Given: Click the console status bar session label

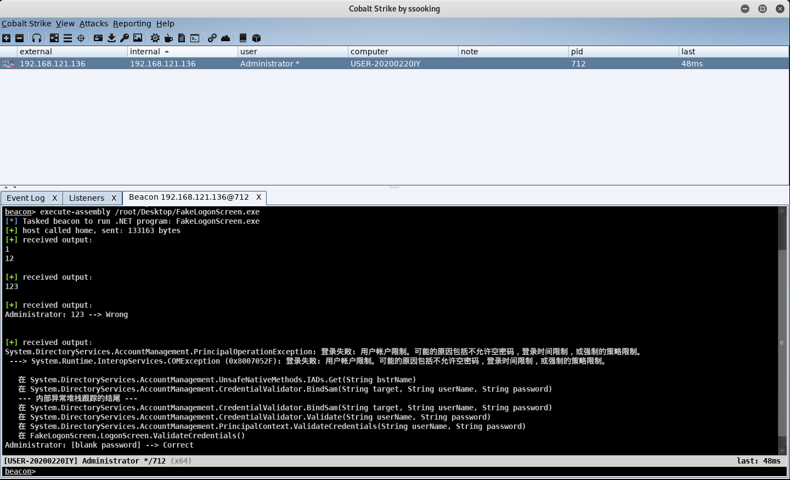Looking at the screenshot, I should (x=98, y=461).
